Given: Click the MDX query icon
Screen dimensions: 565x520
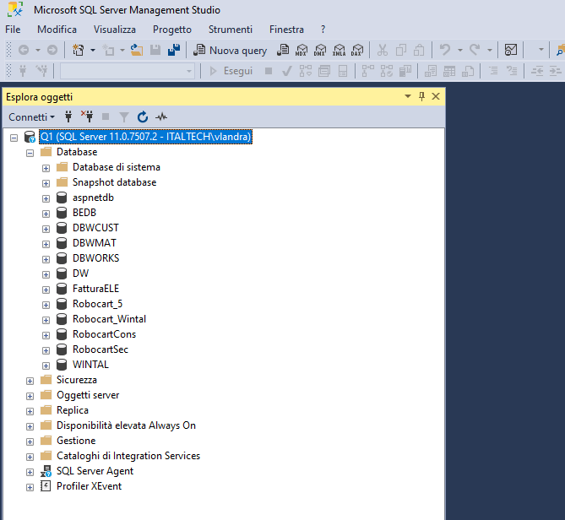Looking at the screenshot, I should point(302,50).
